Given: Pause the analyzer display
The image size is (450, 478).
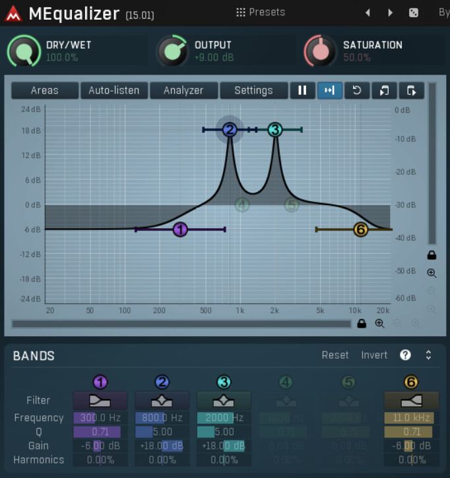Looking at the screenshot, I should click(302, 90).
